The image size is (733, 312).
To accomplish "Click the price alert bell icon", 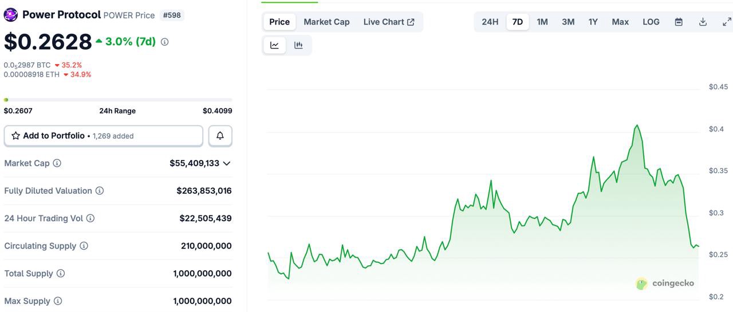I will point(220,136).
